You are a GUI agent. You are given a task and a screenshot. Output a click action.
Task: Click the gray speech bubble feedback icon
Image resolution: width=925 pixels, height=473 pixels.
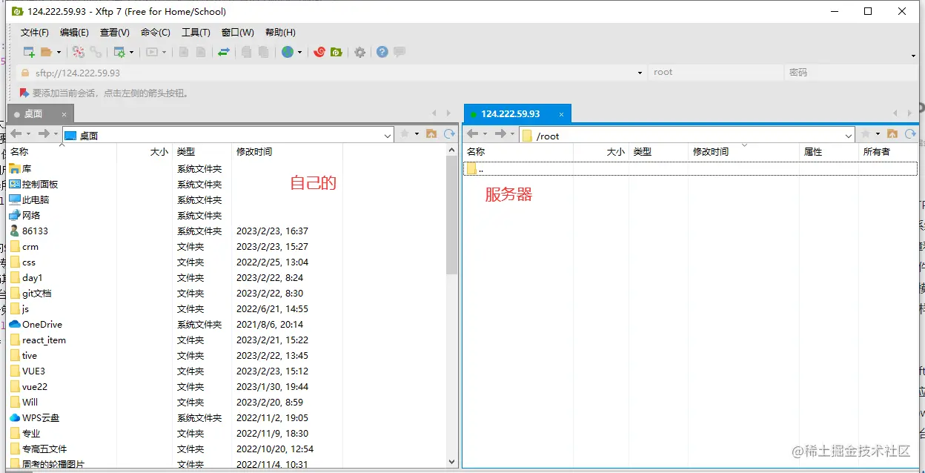coord(399,52)
